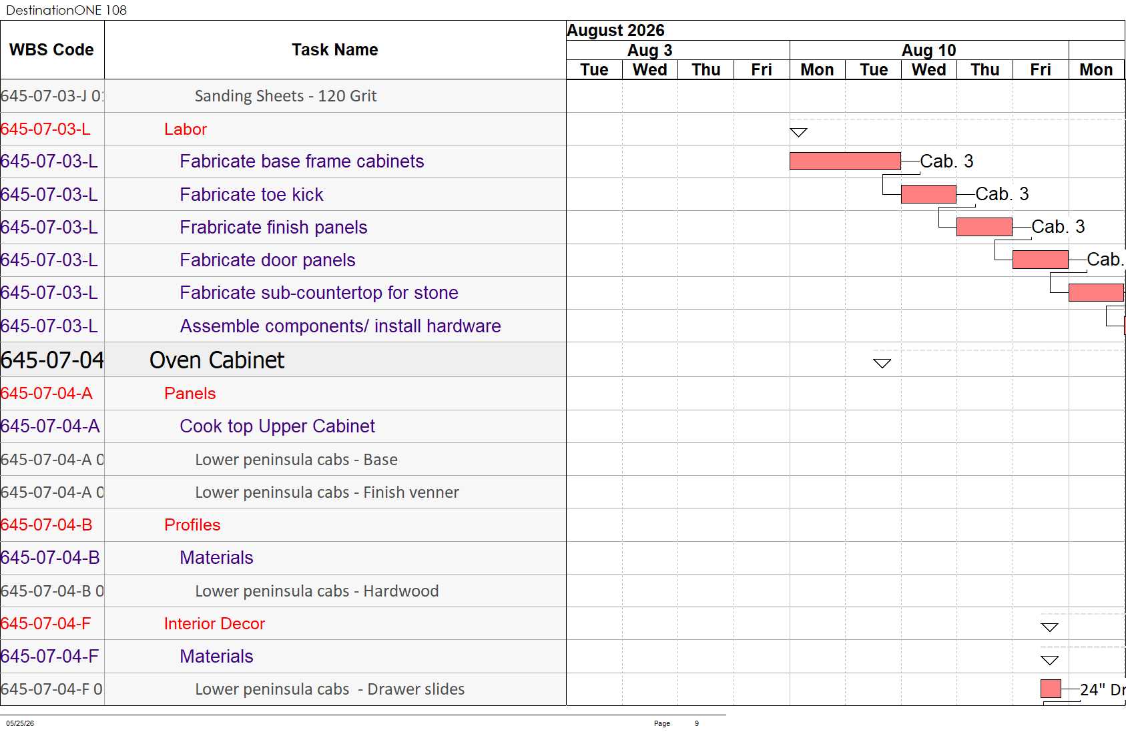Click the Materials summary triangle under Interior Decor
Viewport: 1126px width, 732px height.
(1049, 660)
